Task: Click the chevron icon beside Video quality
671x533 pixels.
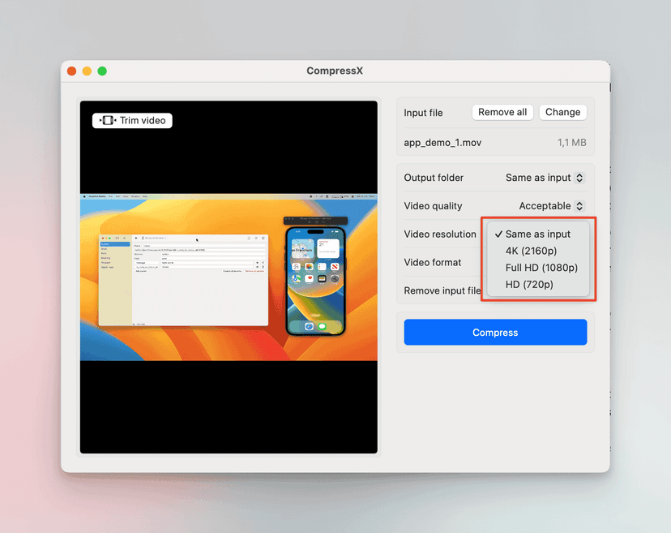Action: 579,206
